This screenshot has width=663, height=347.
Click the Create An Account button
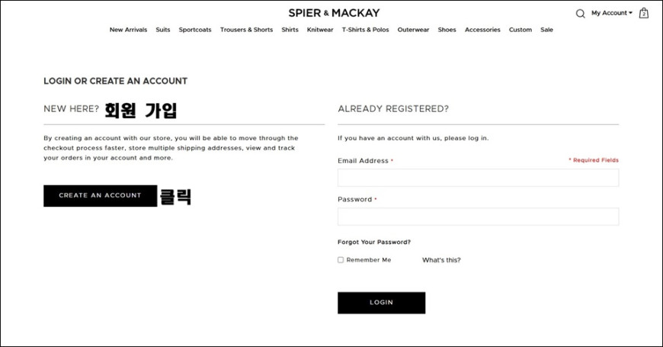[100, 195]
